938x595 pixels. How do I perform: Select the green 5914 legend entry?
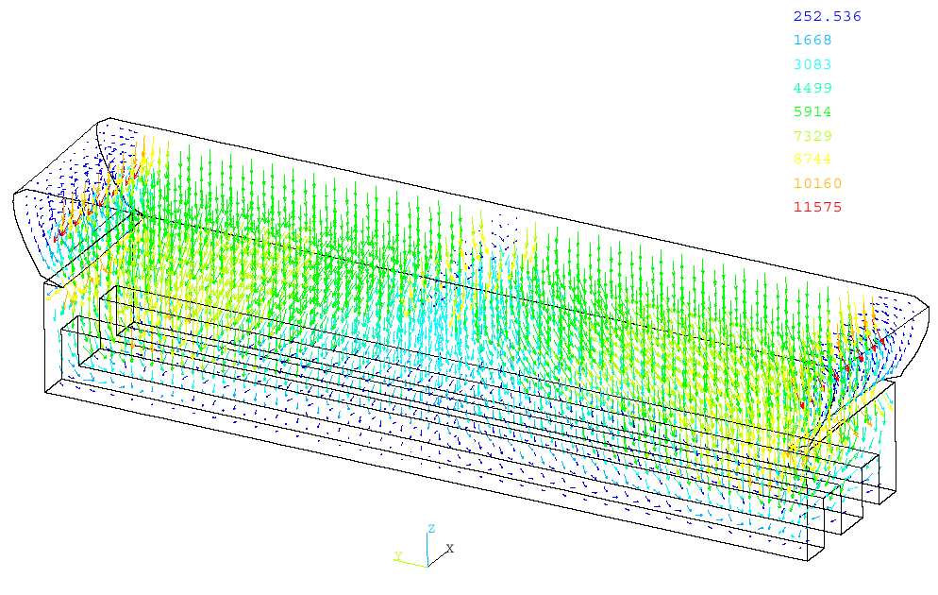pyautogui.click(x=812, y=111)
